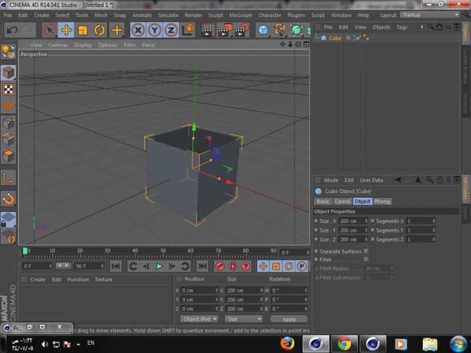Switch to the Coord. tab
The width and height of the screenshot is (471, 353).
343,201
